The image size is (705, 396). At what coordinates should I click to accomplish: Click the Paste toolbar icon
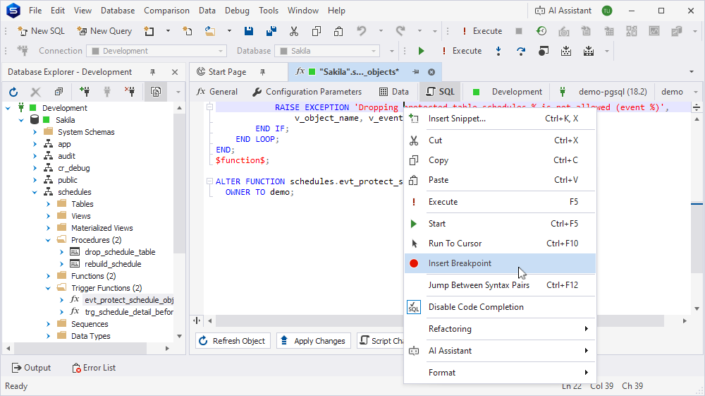coord(338,31)
